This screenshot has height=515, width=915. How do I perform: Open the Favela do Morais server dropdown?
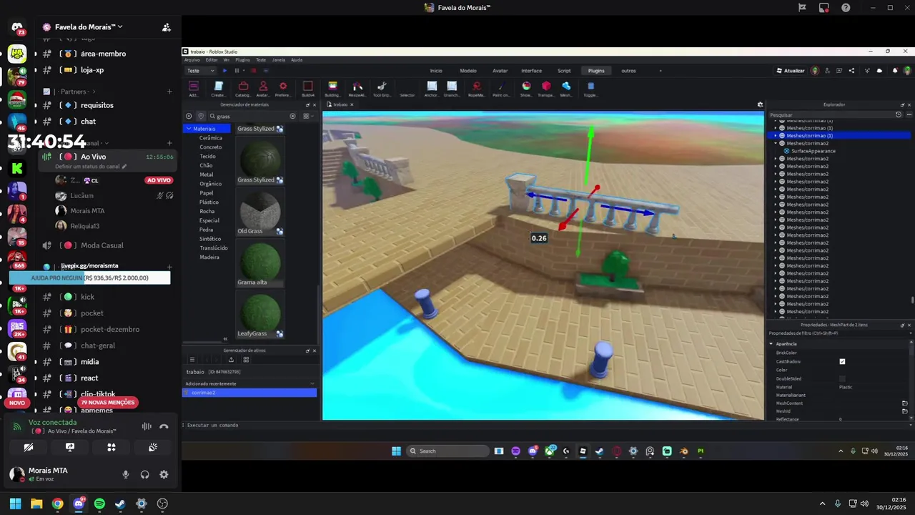(x=89, y=27)
